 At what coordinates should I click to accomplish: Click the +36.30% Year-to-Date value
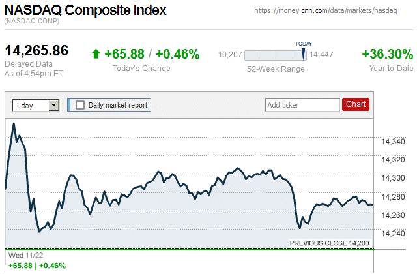tap(387, 54)
